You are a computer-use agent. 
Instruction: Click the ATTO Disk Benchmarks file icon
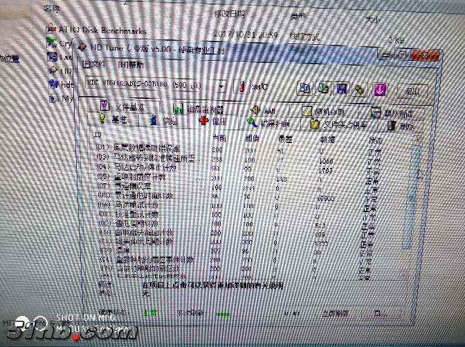coord(51,29)
